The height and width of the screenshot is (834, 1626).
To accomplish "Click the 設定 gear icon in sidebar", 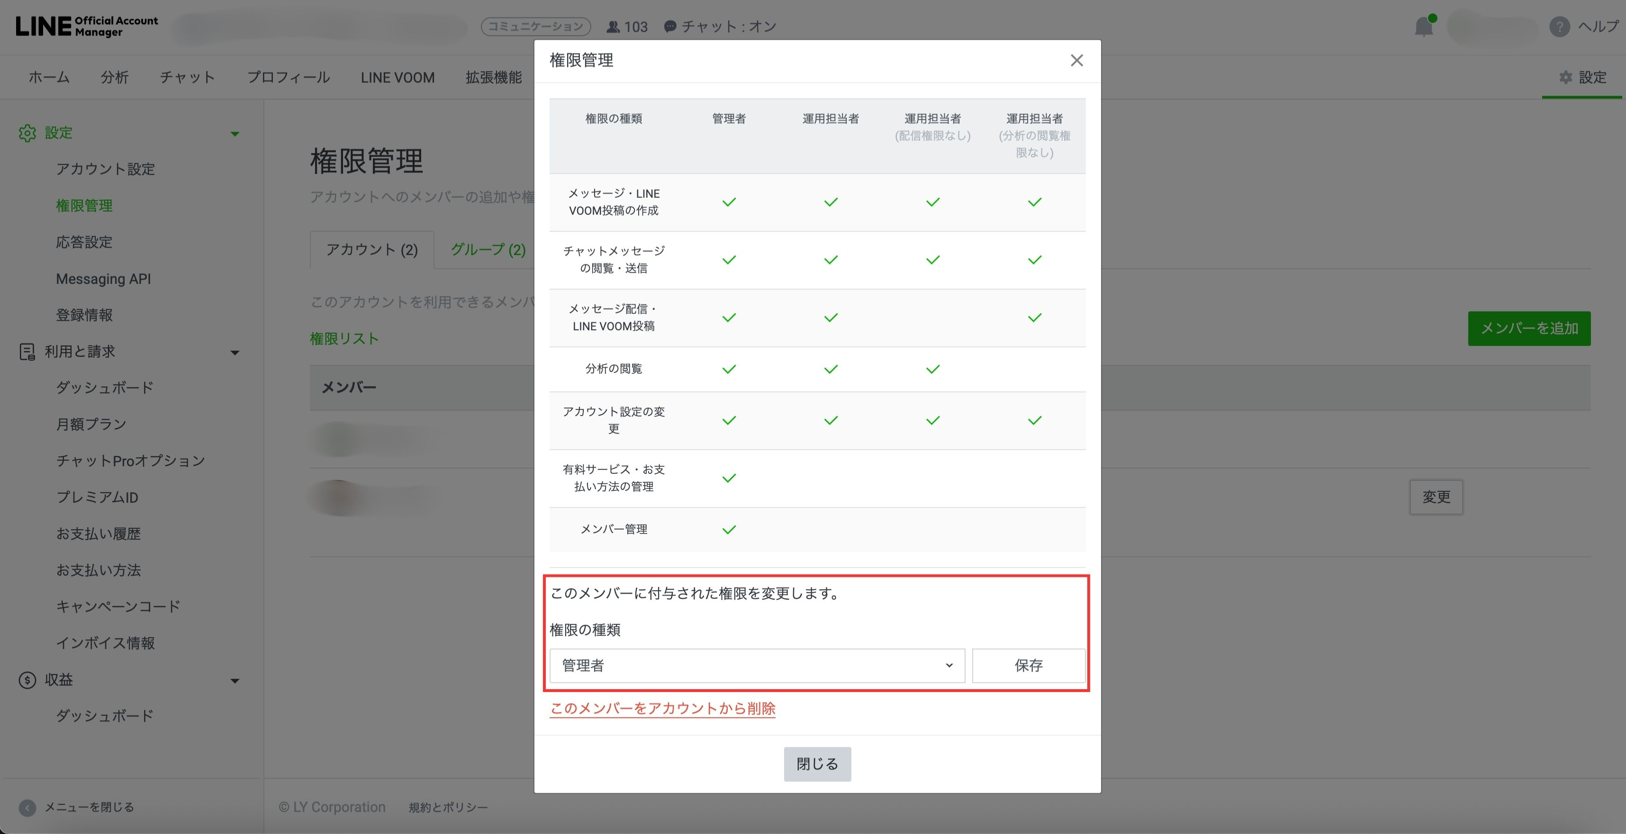I will point(27,133).
